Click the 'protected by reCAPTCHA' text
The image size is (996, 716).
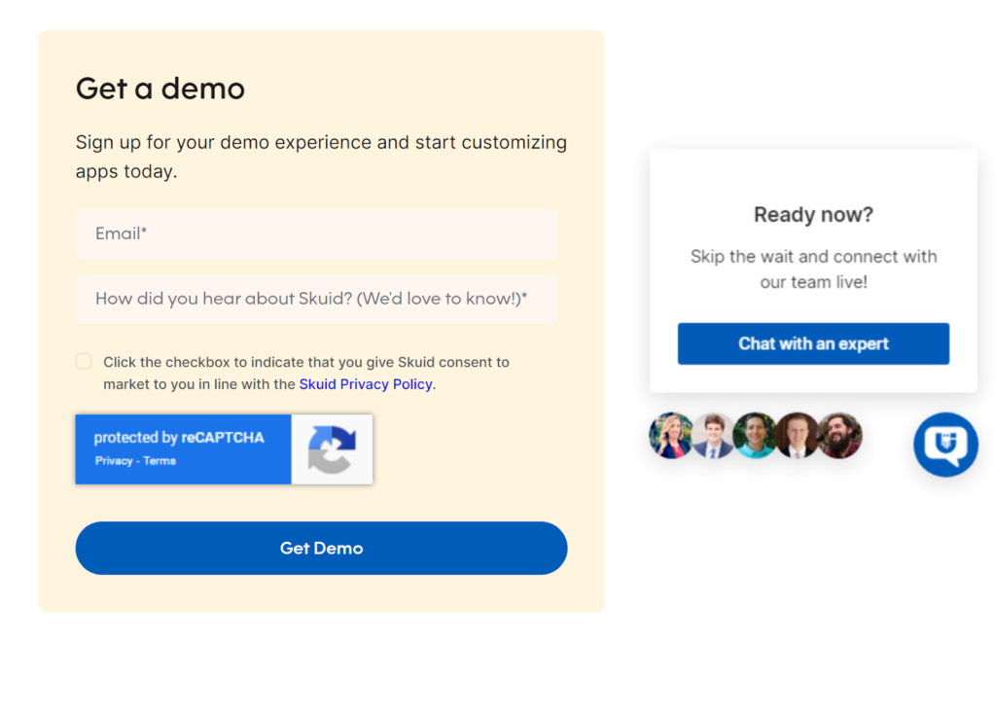tap(179, 437)
